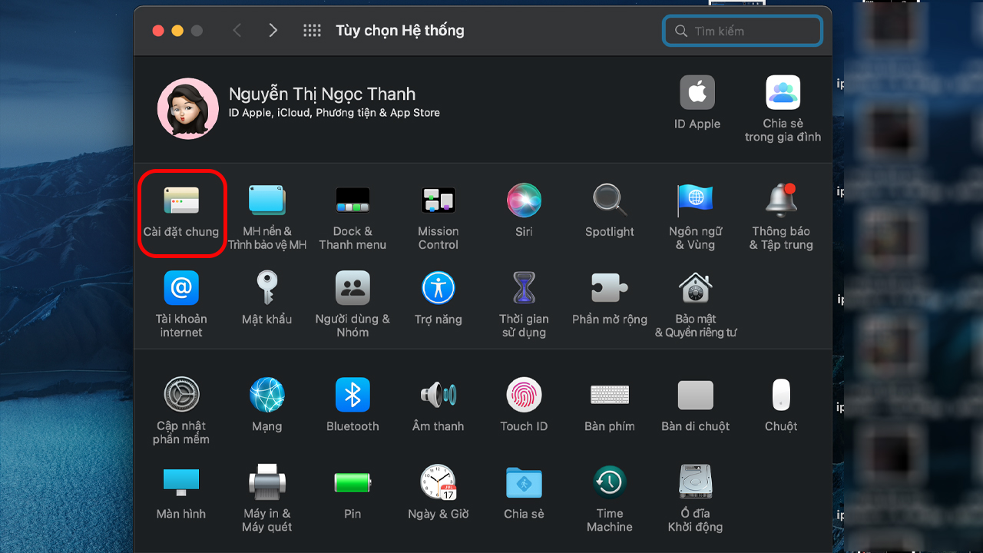983x553 pixels.
Task: Click the user profile avatar picture
Action: coord(188,108)
